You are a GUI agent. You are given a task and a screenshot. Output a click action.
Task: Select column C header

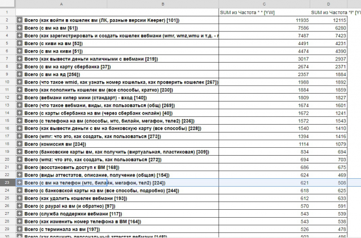264,4
